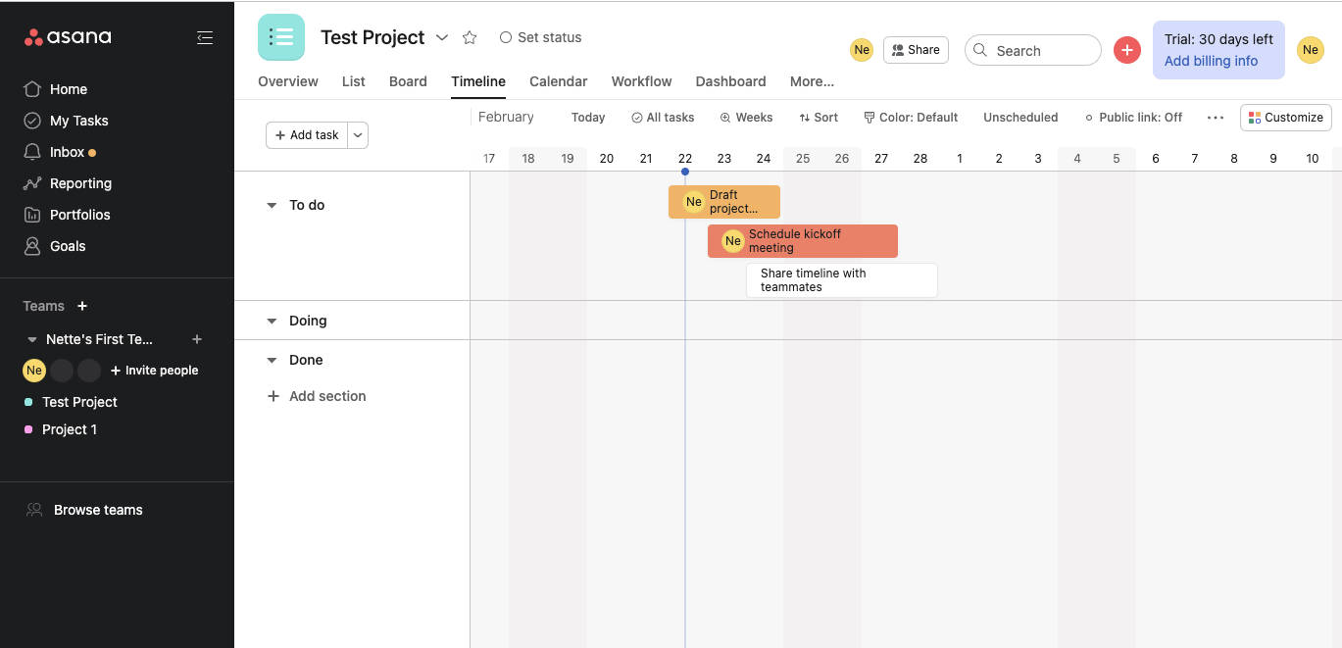Click Set status circle indicator
Screen dimensions: 1342x648
[x=506, y=37]
